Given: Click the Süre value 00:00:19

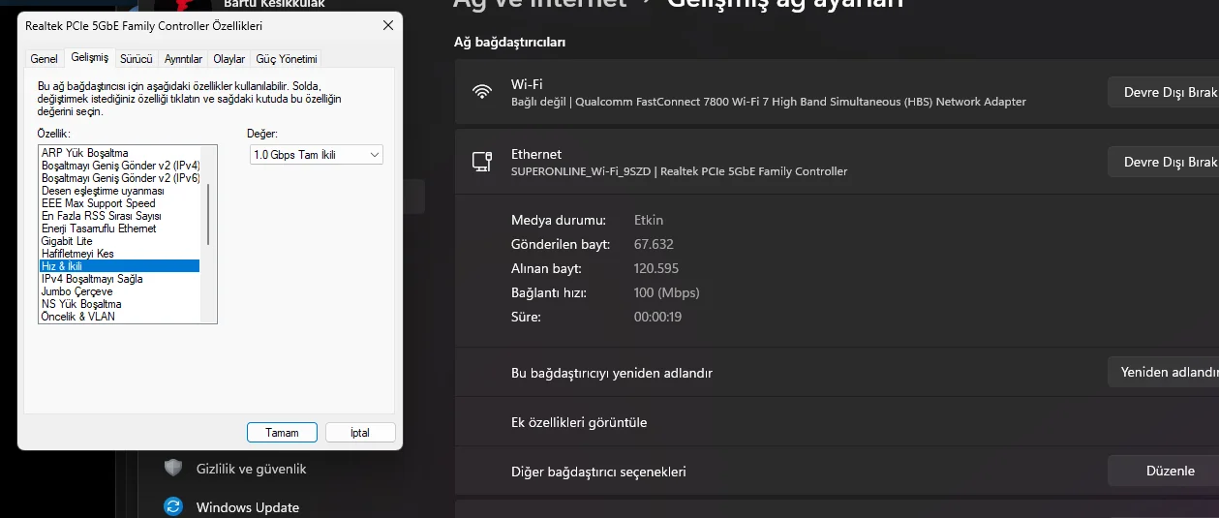Looking at the screenshot, I should coord(658,317).
